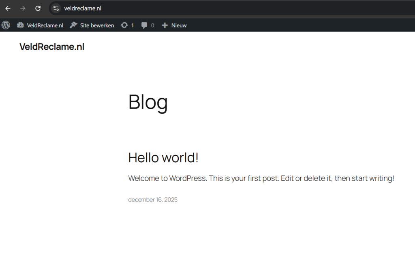Open site information via the tune icon in address bar
415x254 pixels.
coord(55,8)
